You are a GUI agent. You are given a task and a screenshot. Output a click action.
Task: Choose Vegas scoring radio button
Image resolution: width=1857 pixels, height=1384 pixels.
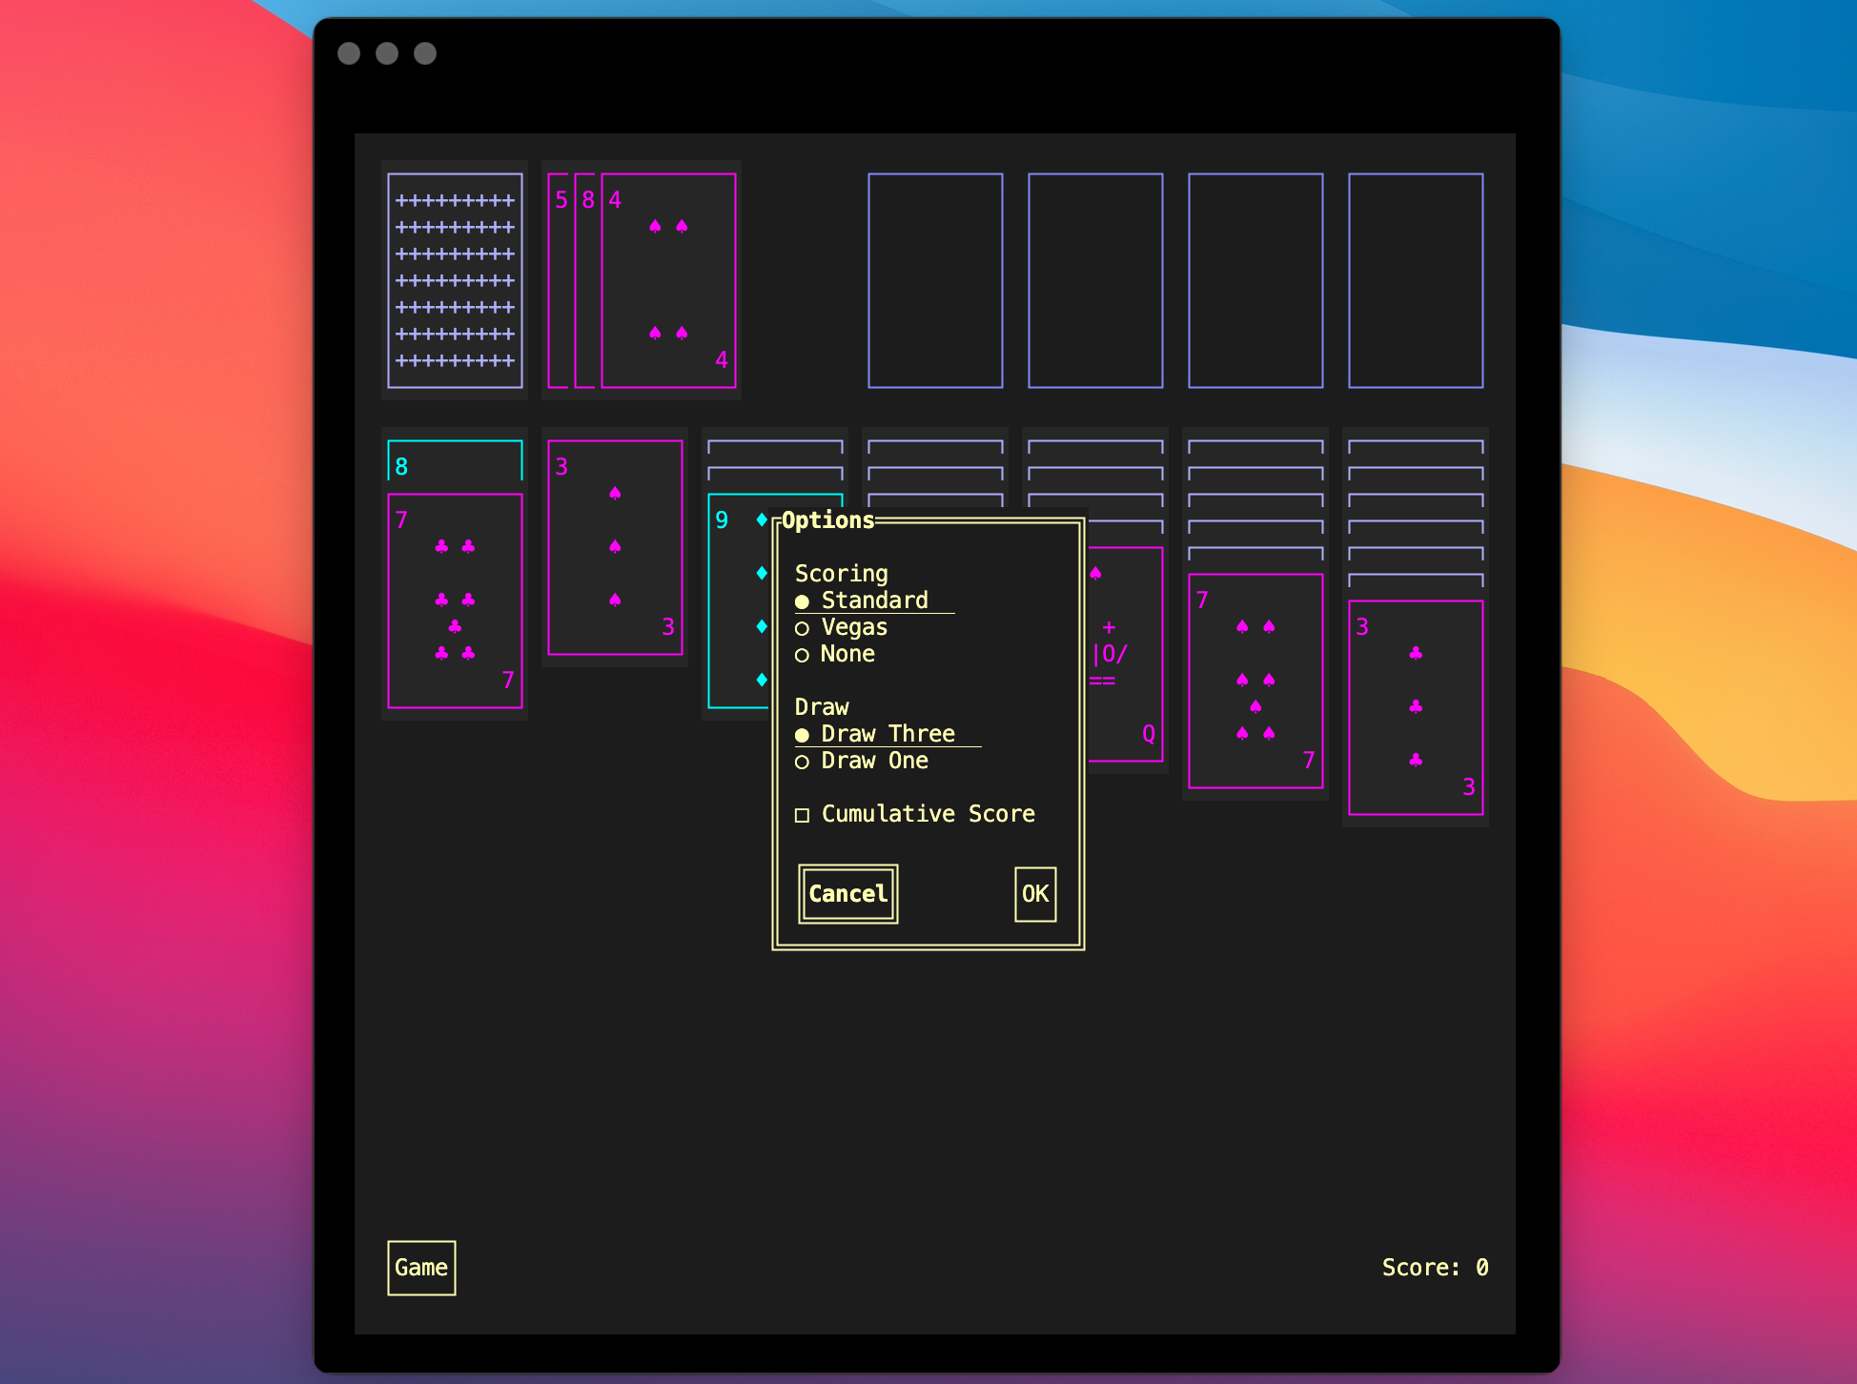[x=843, y=627]
